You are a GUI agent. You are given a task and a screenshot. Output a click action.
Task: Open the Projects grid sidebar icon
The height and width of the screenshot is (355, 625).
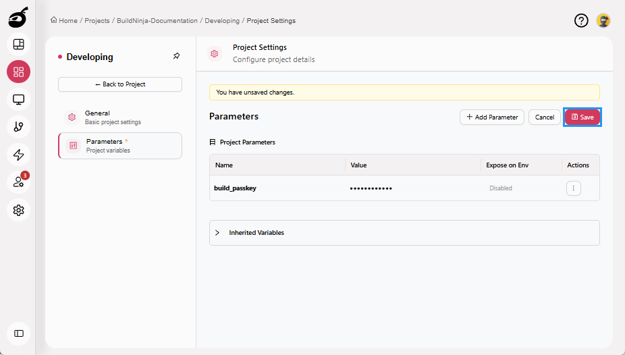(19, 72)
